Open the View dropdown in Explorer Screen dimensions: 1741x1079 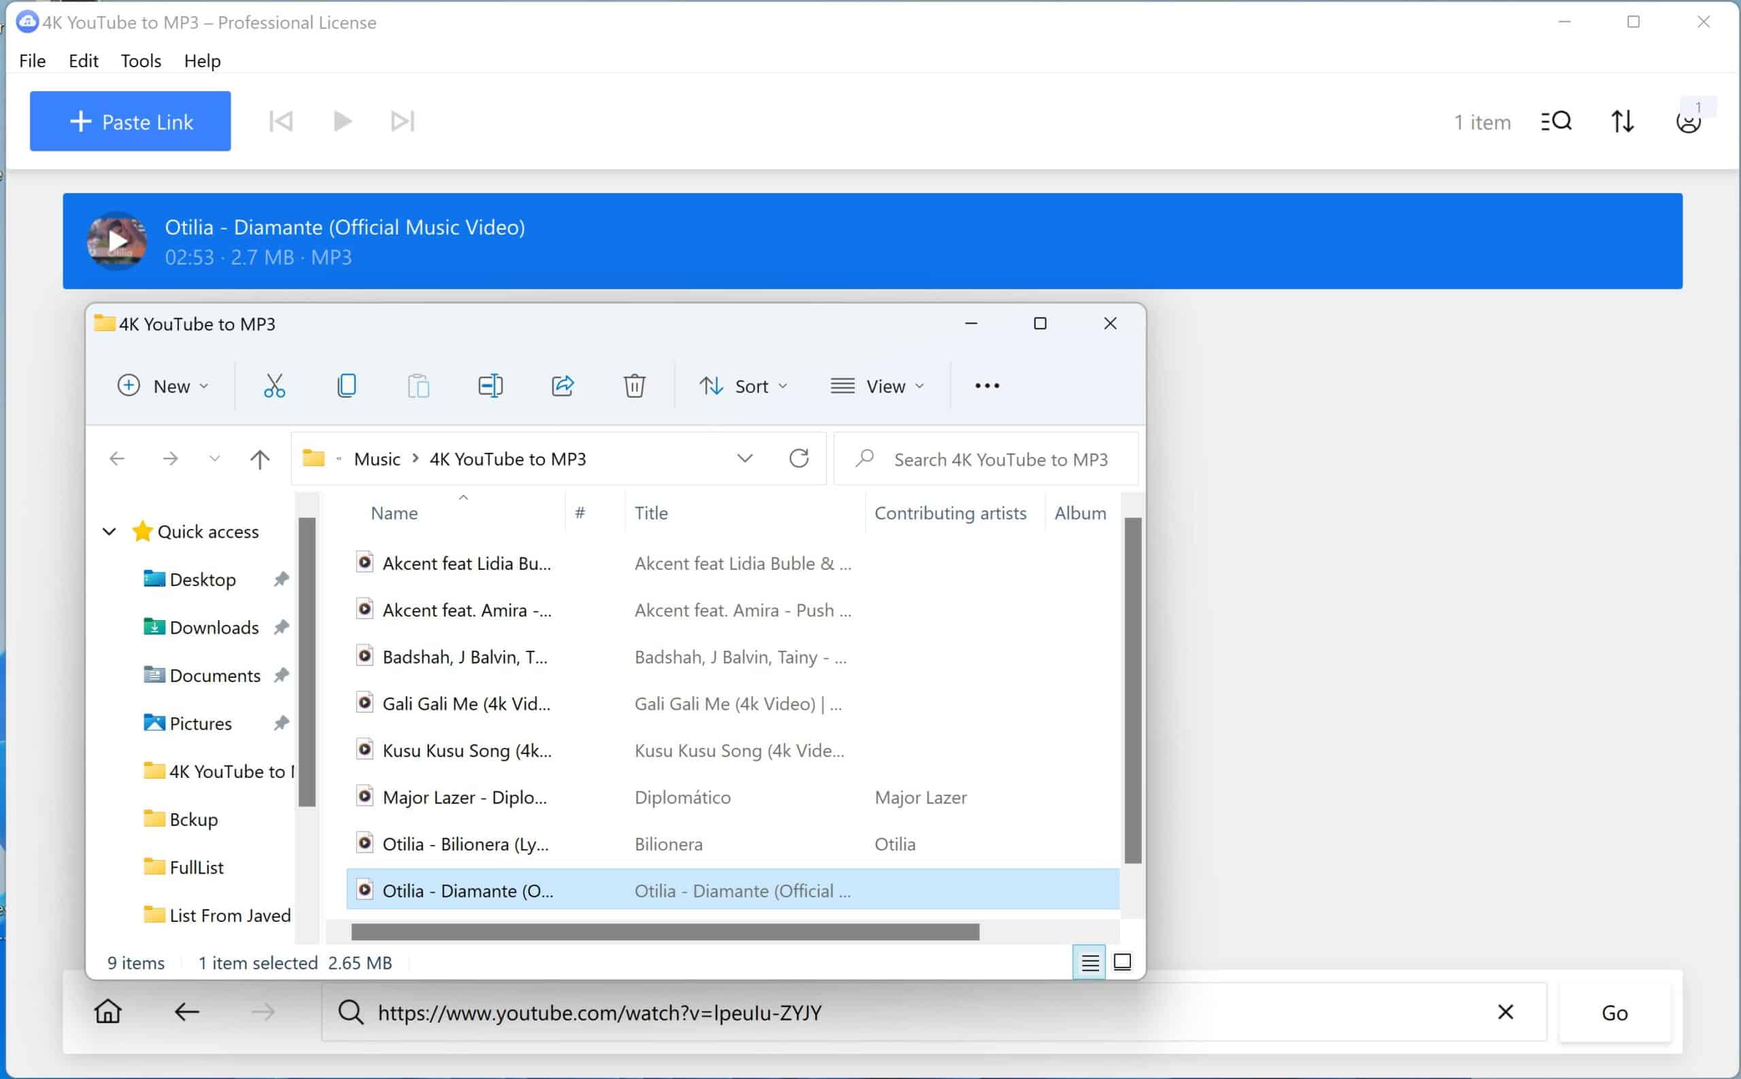877,386
